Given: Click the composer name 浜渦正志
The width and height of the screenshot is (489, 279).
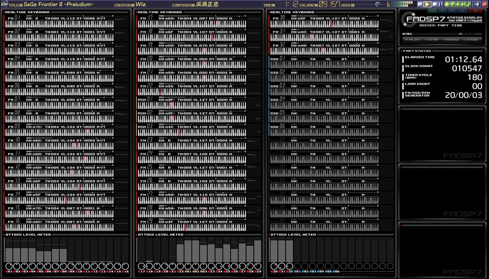Looking at the screenshot, I should (207, 4).
